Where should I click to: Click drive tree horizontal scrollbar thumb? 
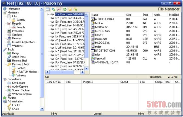pyautogui.click(x=62, y=72)
